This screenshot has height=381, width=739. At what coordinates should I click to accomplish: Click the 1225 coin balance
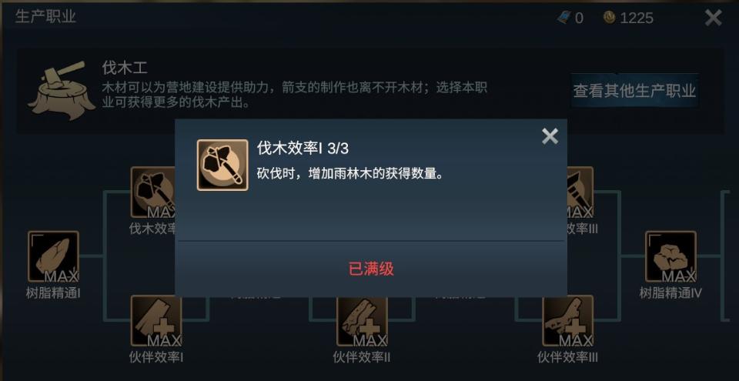637,18
